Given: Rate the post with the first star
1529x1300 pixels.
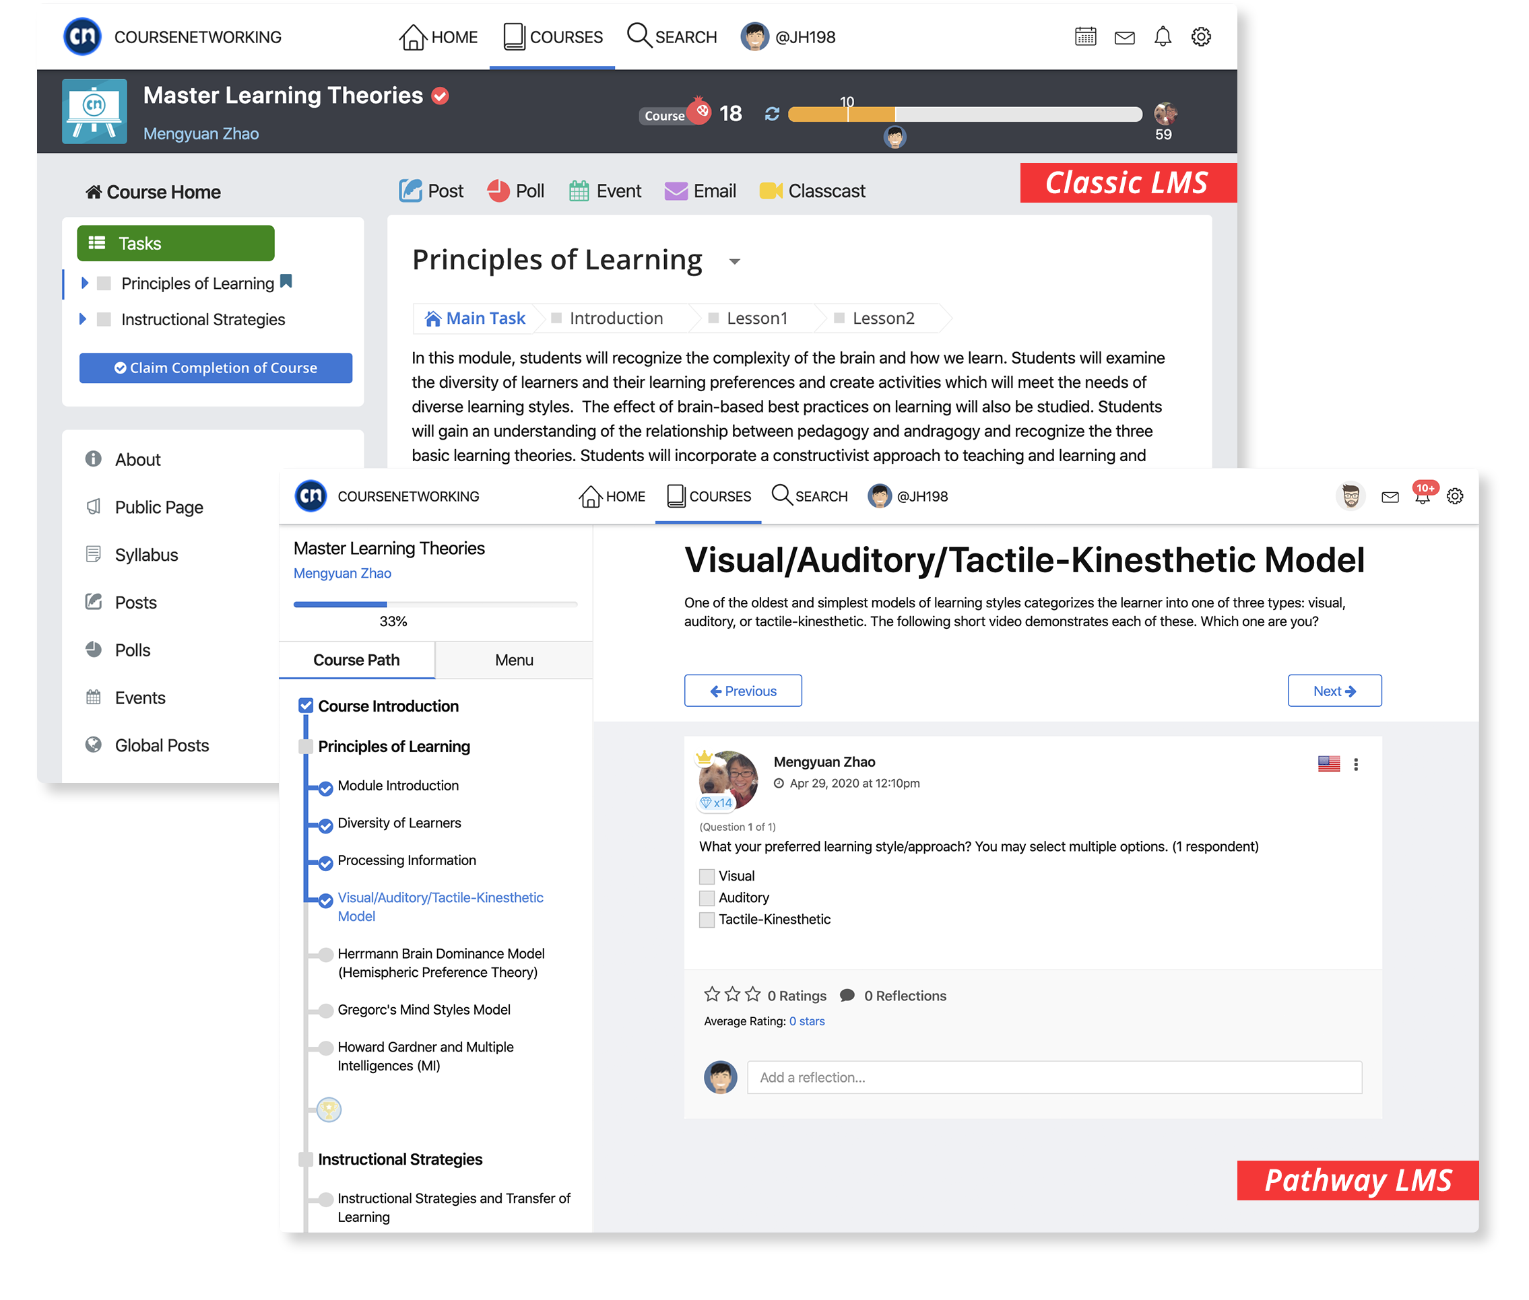Looking at the screenshot, I should point(711,994).
